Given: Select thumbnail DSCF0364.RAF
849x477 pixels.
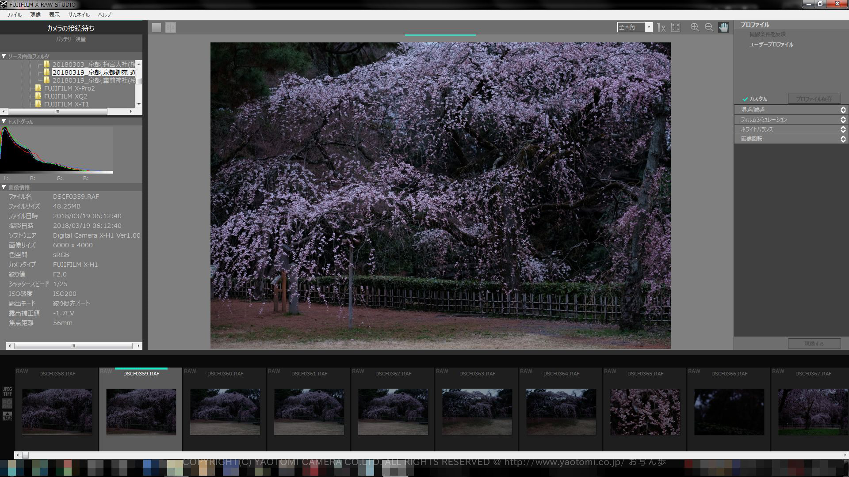Looking at the screenshot, I should click(x=561, y=409).
